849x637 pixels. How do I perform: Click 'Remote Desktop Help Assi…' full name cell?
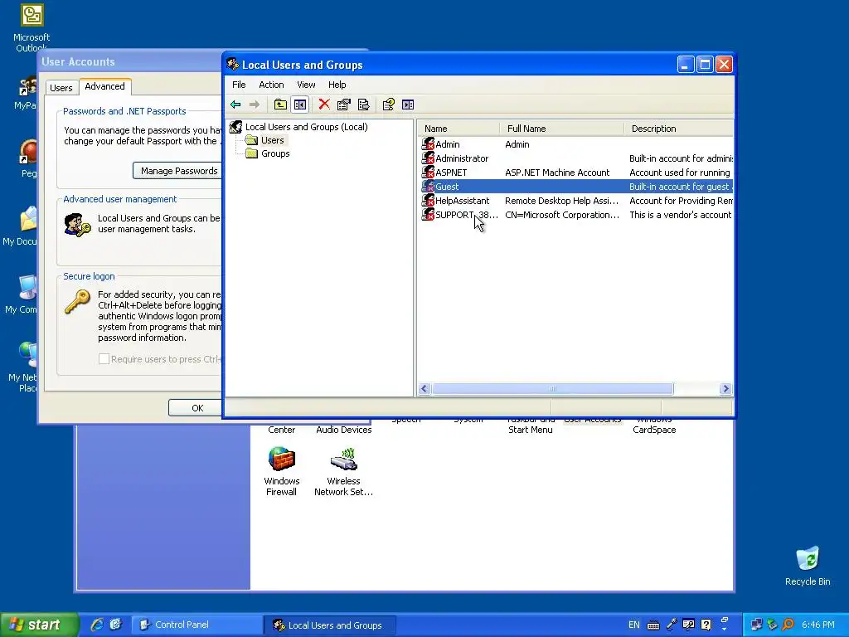(x=561, y=201)
